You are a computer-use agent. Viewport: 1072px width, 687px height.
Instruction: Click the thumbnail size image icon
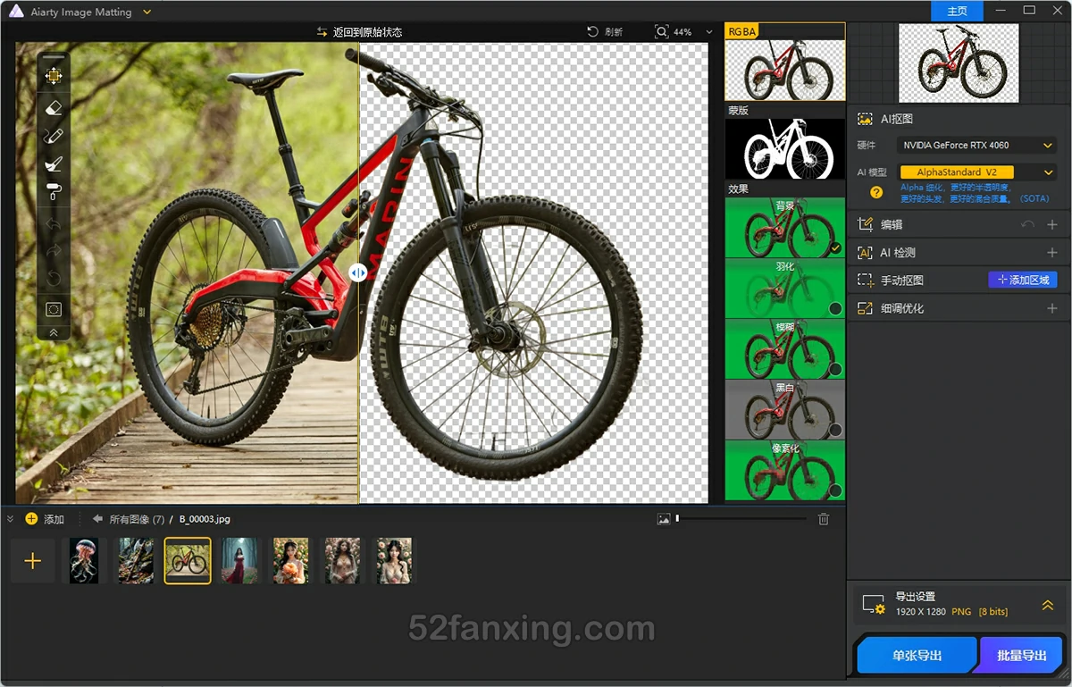[x=664, y=519]
